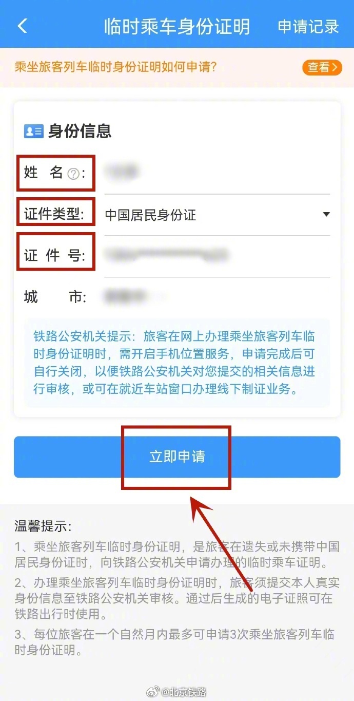Image resolution: width=354 pixels, height=701 pixels.
Task: Tap the blurred 城市 value field
Action: pos(217,296)
